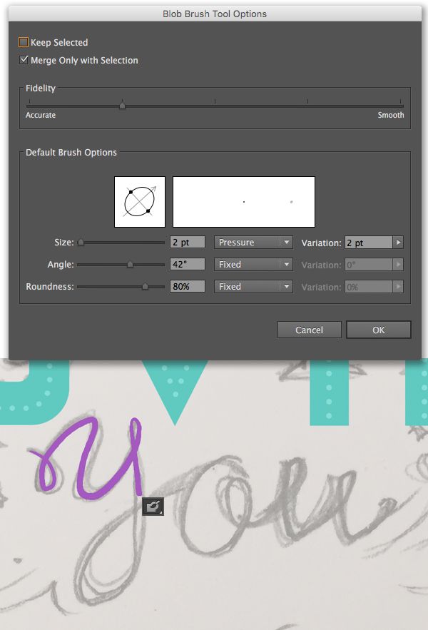Click the Angle slider handle
Screen dimensions: 428x630
131,265
